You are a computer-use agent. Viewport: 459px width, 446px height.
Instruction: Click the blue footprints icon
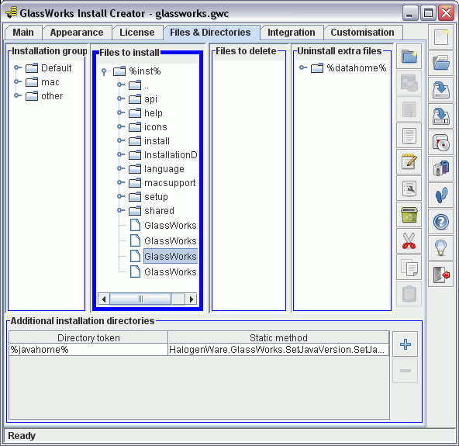[441, 195]
